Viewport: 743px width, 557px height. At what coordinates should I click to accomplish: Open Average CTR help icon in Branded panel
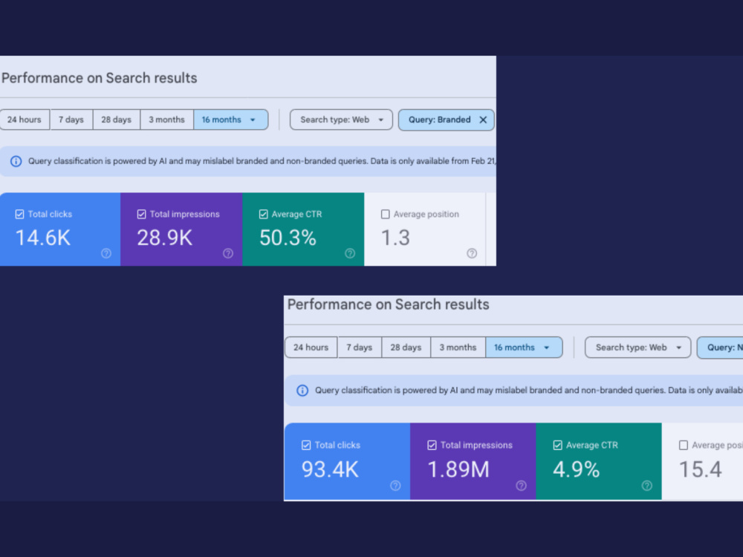350,253
